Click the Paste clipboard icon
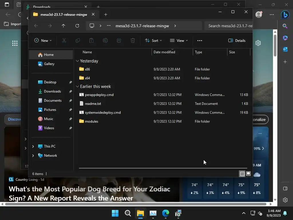This screenshot has height=220, width=293. coord(92,40)
